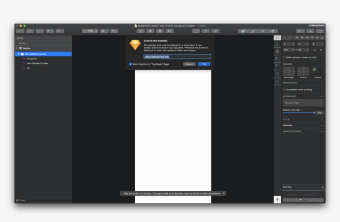340x222 pixels.
Task: Collapse the Resizing section
Action: [322, 64]
